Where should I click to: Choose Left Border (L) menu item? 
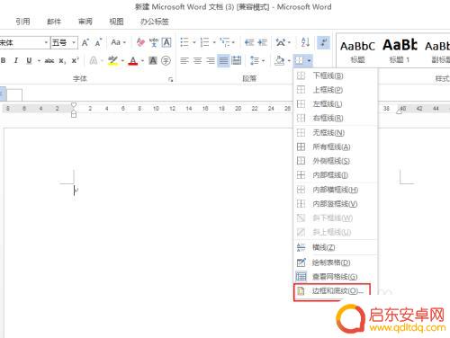click(x=335, y=104)
